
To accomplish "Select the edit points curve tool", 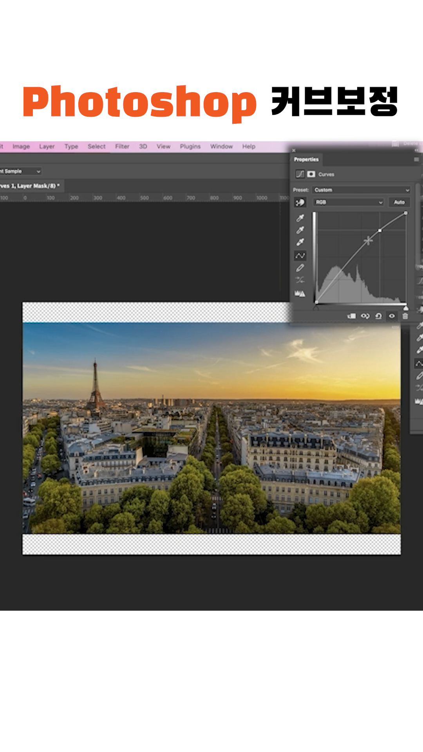I will tap(300, 256).
